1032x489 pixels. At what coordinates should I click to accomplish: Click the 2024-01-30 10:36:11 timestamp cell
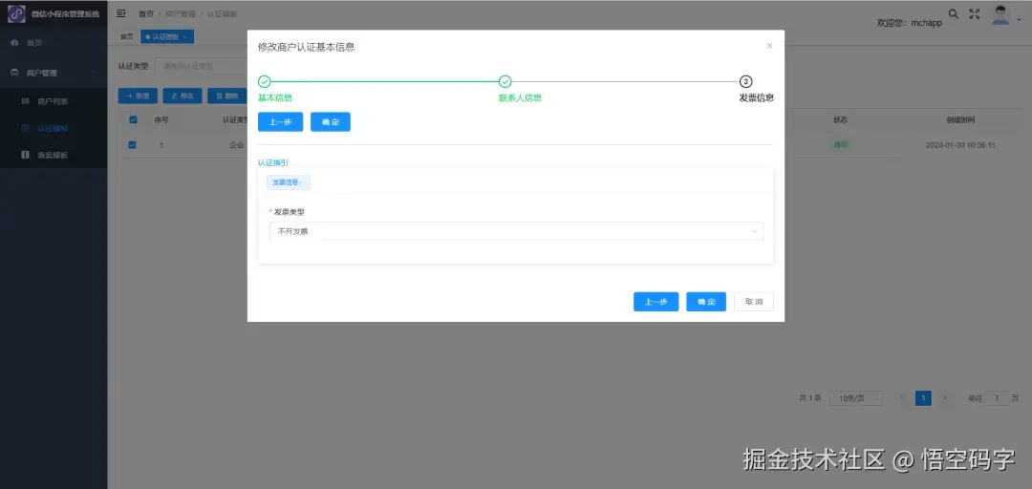tap(960, 145)
